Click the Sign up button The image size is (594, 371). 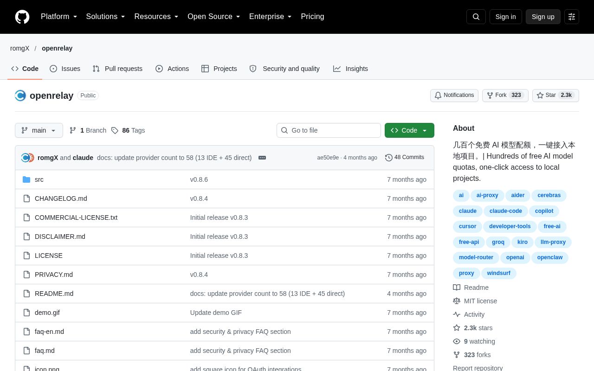[543, 17]
